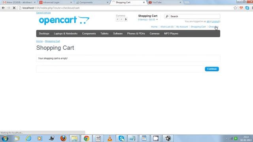Screen dimensions: 253x142
Task: Select the pound currency symbol
Action: point(122,19)
